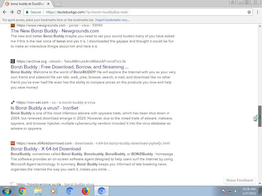This screenshot has height=196, width=262.
Task: View the Secure padlock site info
Action: point(34,12)
